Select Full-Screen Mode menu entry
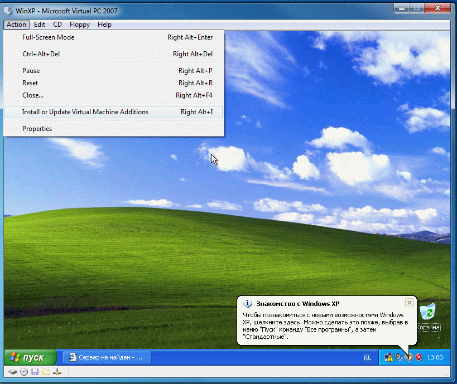This screenshot has height=384, width=457. click(x=113, y=37)
